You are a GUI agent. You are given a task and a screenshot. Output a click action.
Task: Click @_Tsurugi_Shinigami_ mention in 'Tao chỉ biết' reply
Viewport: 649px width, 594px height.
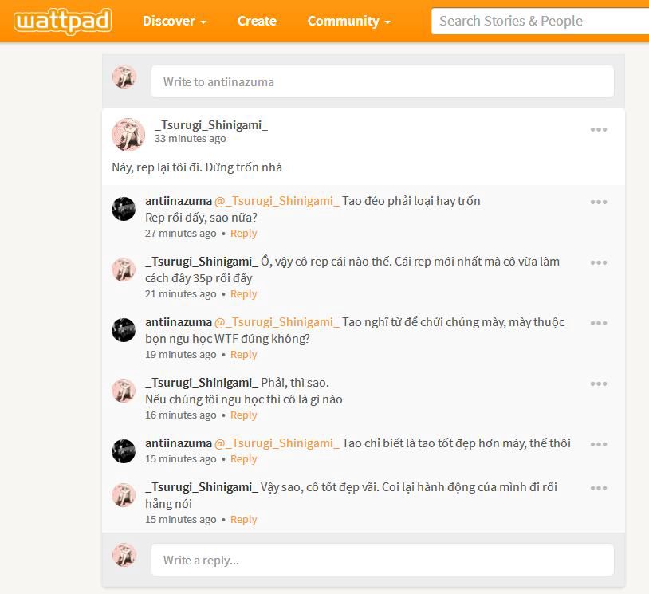[277, 443]
